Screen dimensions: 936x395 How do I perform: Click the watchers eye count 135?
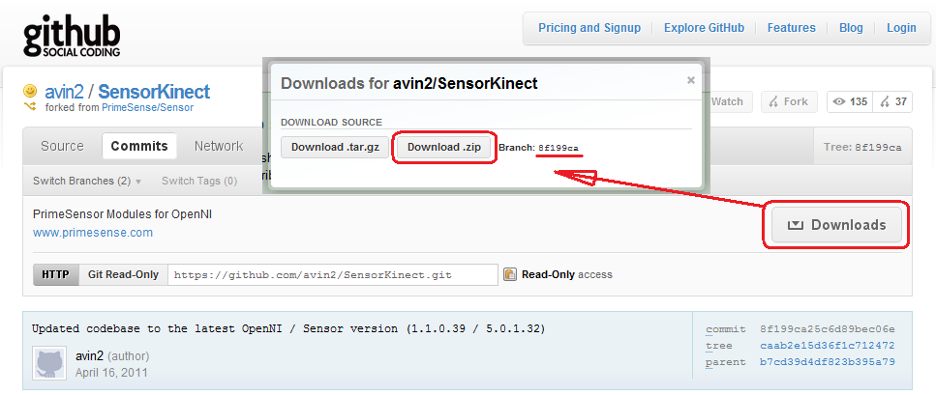850,101
